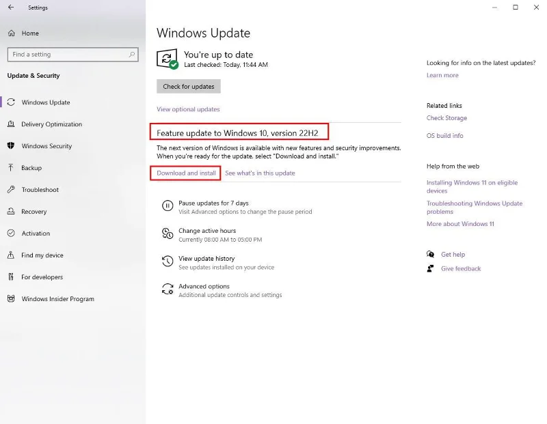Click the search magnifier icon in Find a setting

point(132,55)
